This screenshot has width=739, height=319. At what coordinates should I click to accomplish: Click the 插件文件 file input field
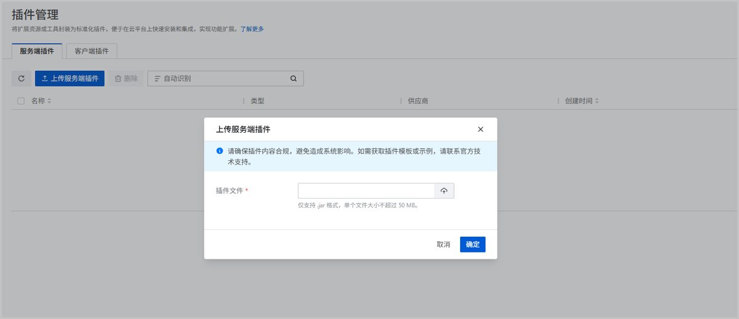coord(366,191)
